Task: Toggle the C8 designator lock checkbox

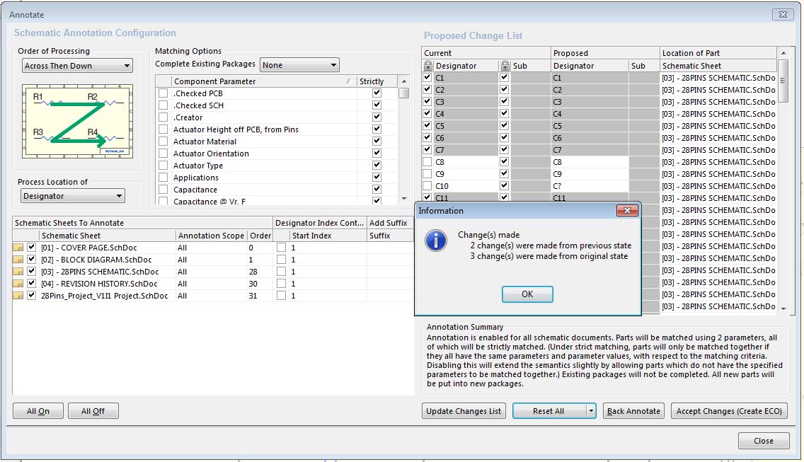Action: click(427, 162)
